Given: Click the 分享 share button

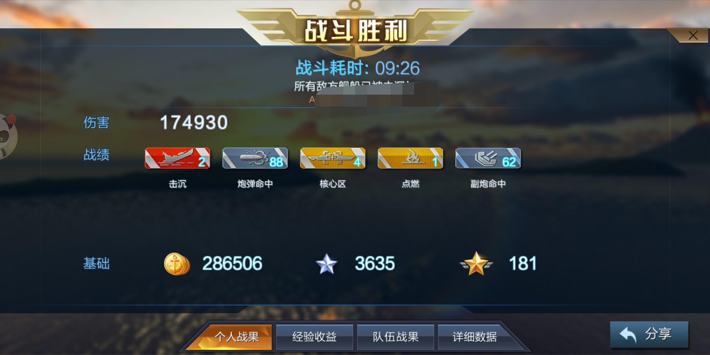Looking at the screenshot, I should coord(649,334).
